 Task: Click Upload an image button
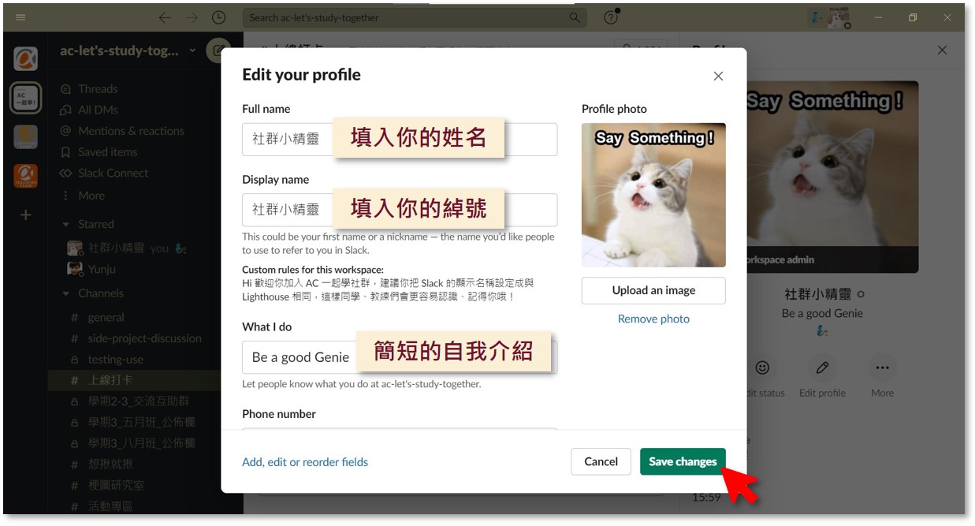[653, 290]
